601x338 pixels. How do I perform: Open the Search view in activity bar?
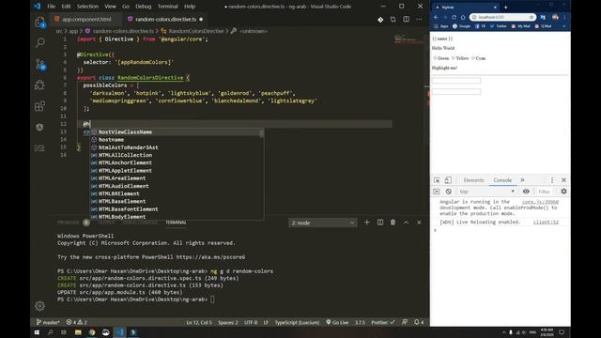[39, 42]
